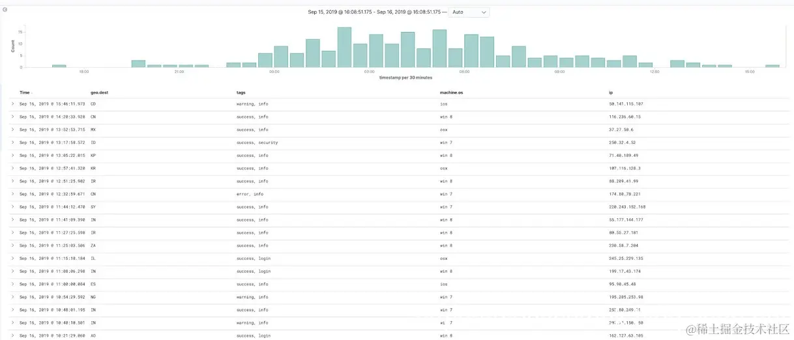Click the ip column header
The width and height of the screenshot is (794, 340).
611,92
